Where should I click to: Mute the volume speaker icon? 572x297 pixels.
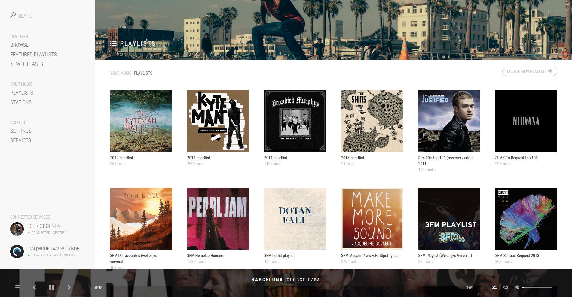click(x=517, y=287)
